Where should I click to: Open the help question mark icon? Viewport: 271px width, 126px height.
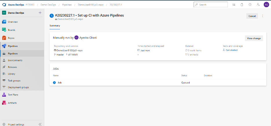pos(250,5)
